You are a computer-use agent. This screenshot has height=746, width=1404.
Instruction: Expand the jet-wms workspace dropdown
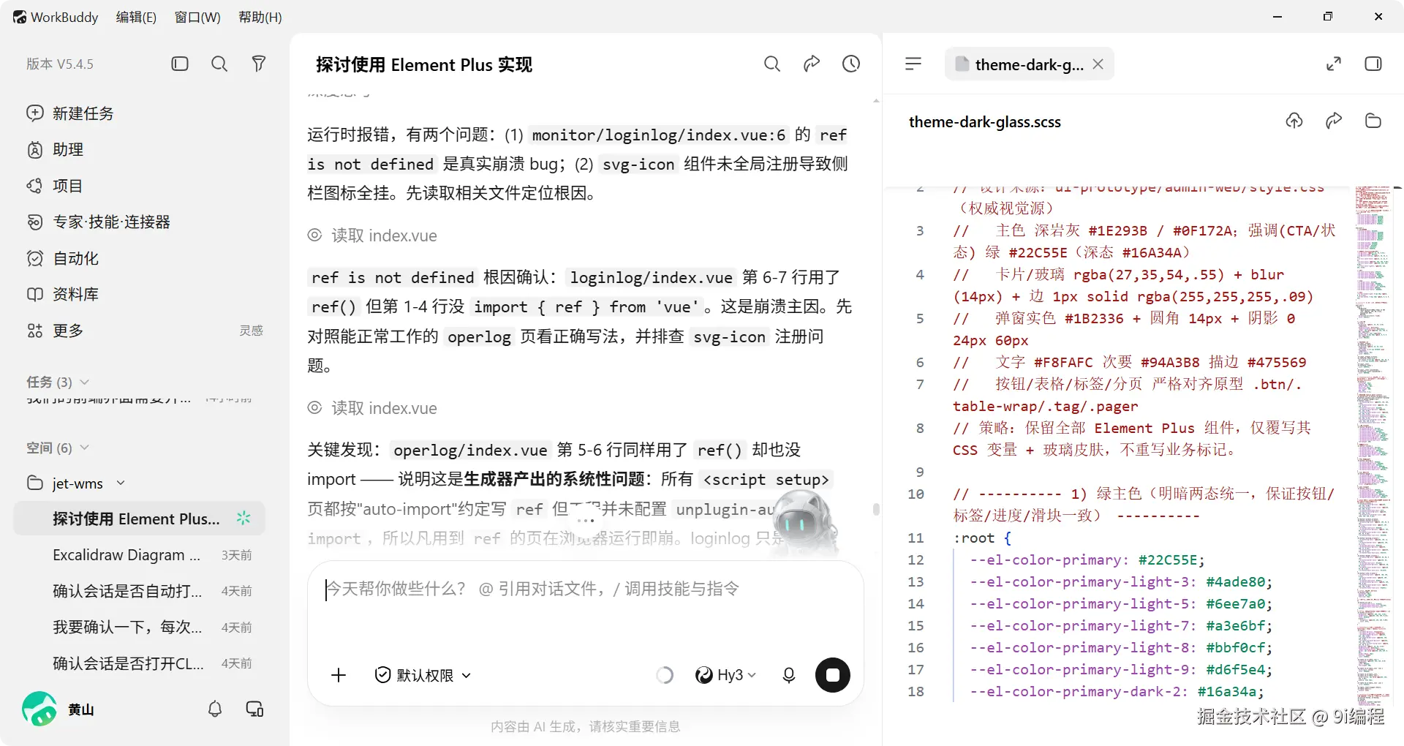pyautogui.click(x=121, y=483)
